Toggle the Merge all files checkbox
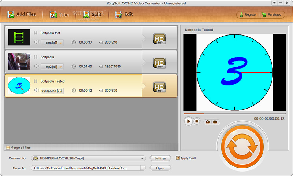 point(8,147)
